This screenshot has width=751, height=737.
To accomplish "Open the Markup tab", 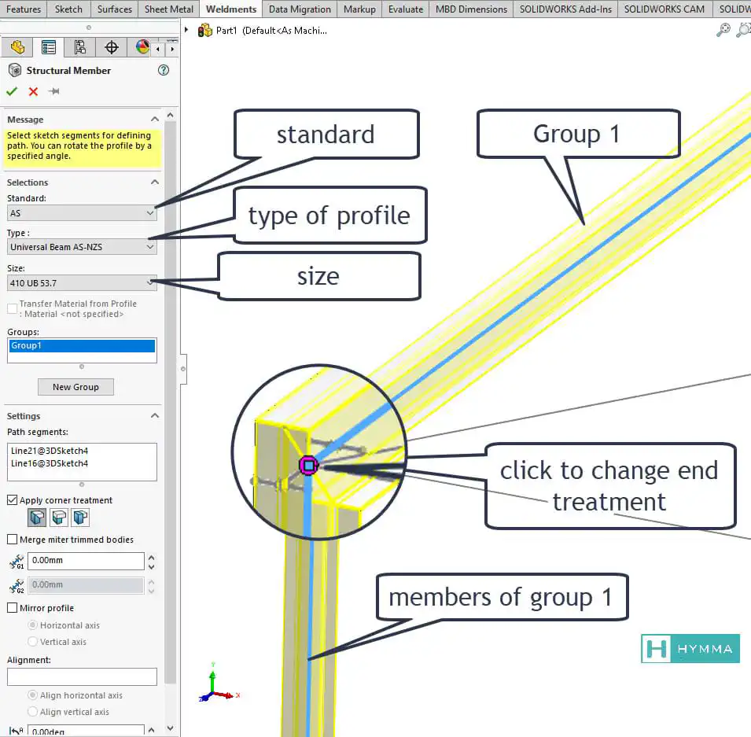I will pos(359,9).
